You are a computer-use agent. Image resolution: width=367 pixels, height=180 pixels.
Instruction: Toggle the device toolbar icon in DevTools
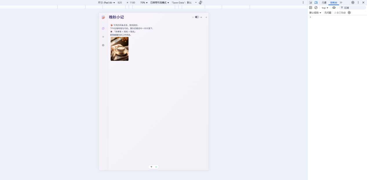point(316,2)
